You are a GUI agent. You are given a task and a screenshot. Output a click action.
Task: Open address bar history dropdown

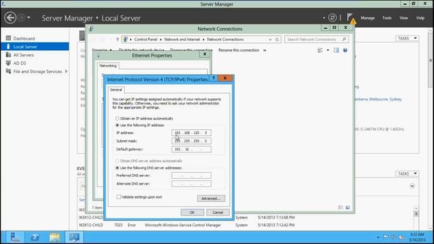270,39
